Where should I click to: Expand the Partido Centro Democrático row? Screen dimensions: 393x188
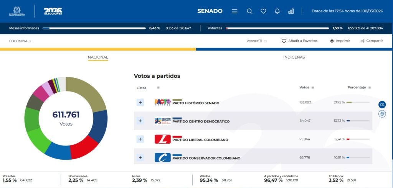[140, 121]
